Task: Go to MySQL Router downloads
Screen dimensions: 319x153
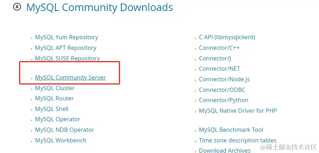Action: click(54, 99)
